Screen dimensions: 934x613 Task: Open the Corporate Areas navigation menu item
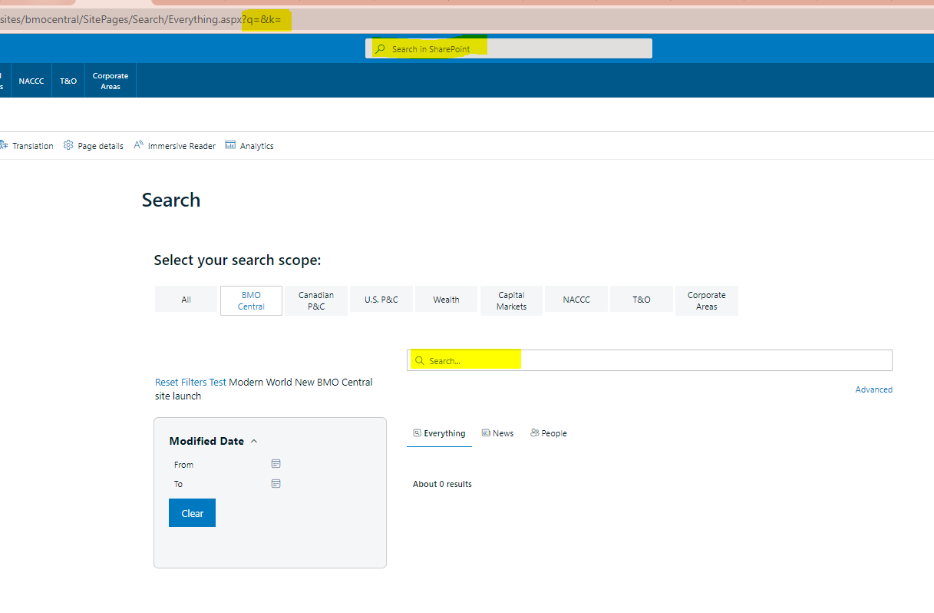110,80
